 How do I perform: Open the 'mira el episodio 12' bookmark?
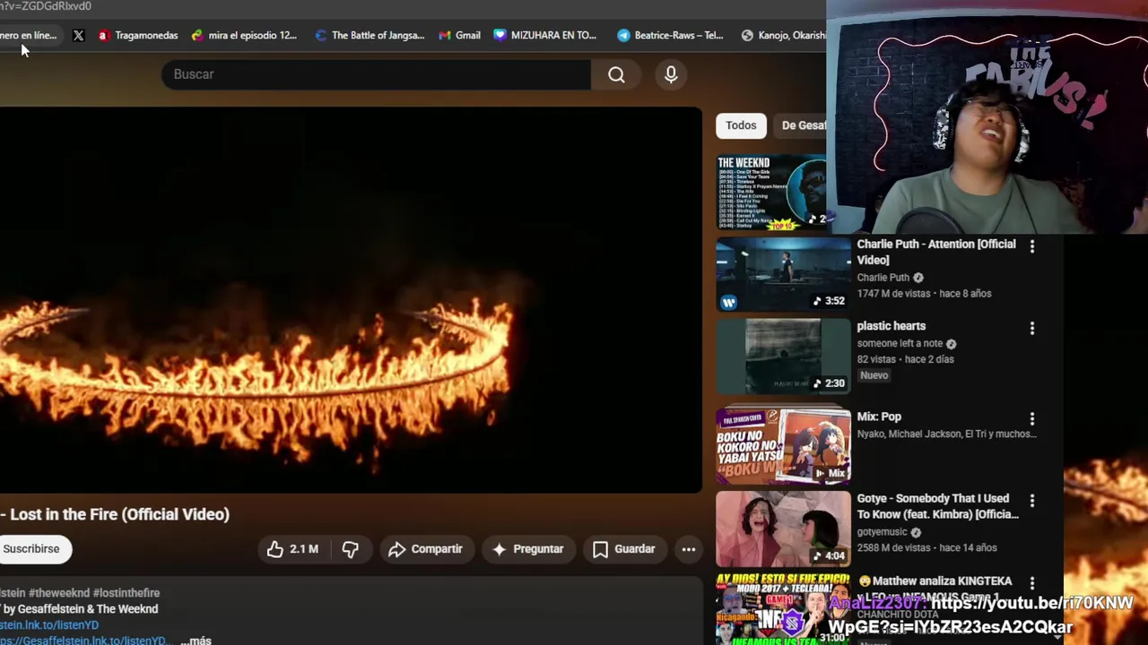244,36
